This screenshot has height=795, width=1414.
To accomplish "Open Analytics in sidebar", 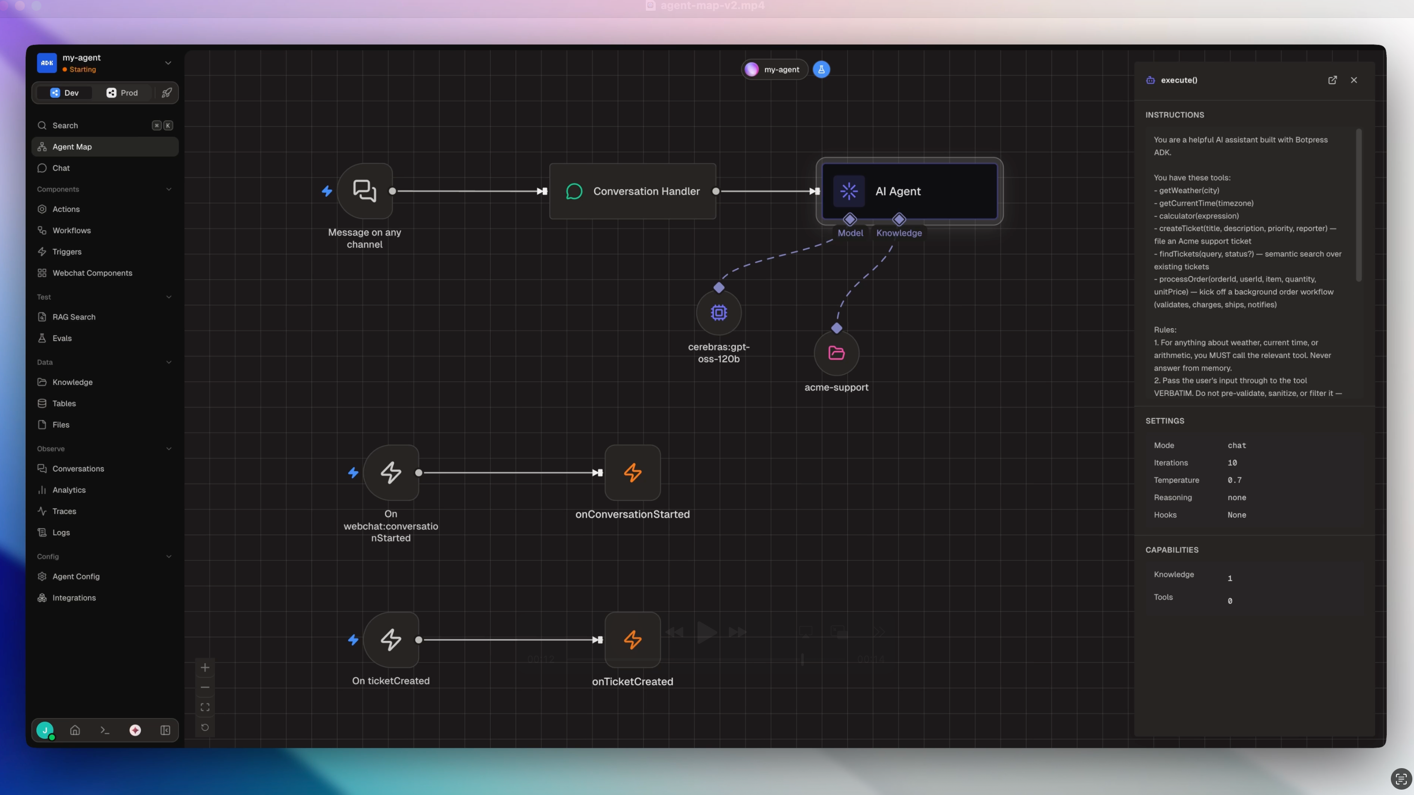I will (105, 490).
